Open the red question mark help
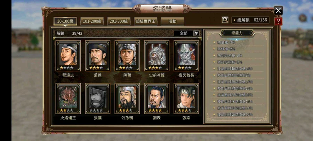The height and width of the screenshot is (141, 313). pyautogui.click(x=278, y=21)
